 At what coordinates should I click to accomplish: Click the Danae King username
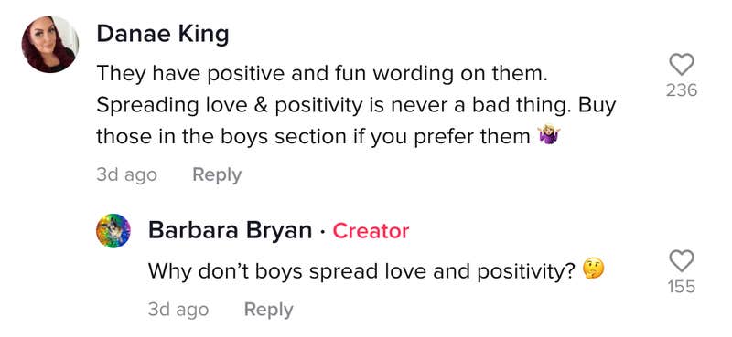(163, 35)
